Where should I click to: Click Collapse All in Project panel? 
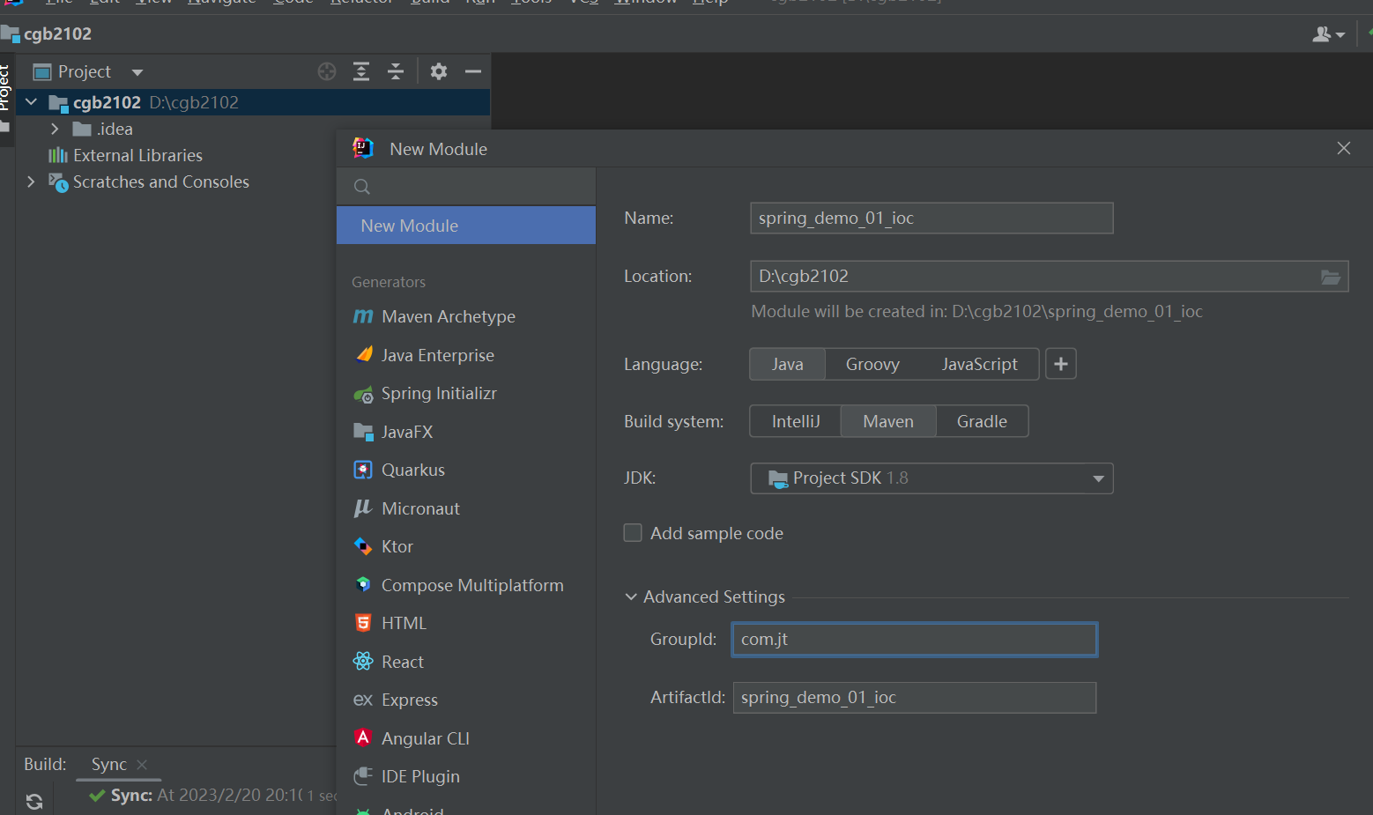(396, 71)
